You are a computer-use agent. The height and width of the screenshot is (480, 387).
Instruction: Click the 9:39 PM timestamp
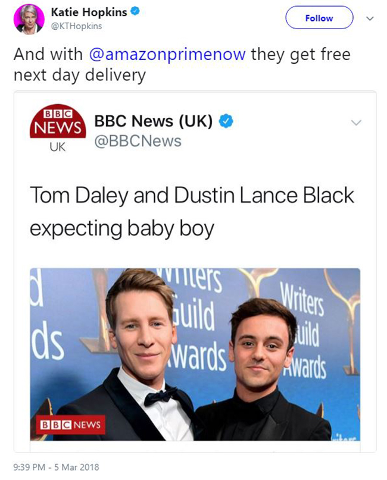coord(29,467)
